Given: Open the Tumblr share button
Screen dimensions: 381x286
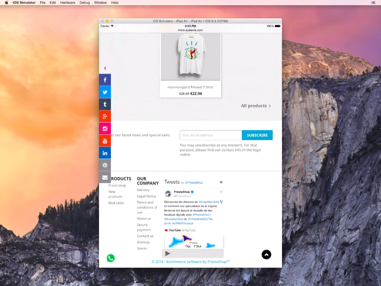Looking at the screenshot, I should click(x=105, y=104).
